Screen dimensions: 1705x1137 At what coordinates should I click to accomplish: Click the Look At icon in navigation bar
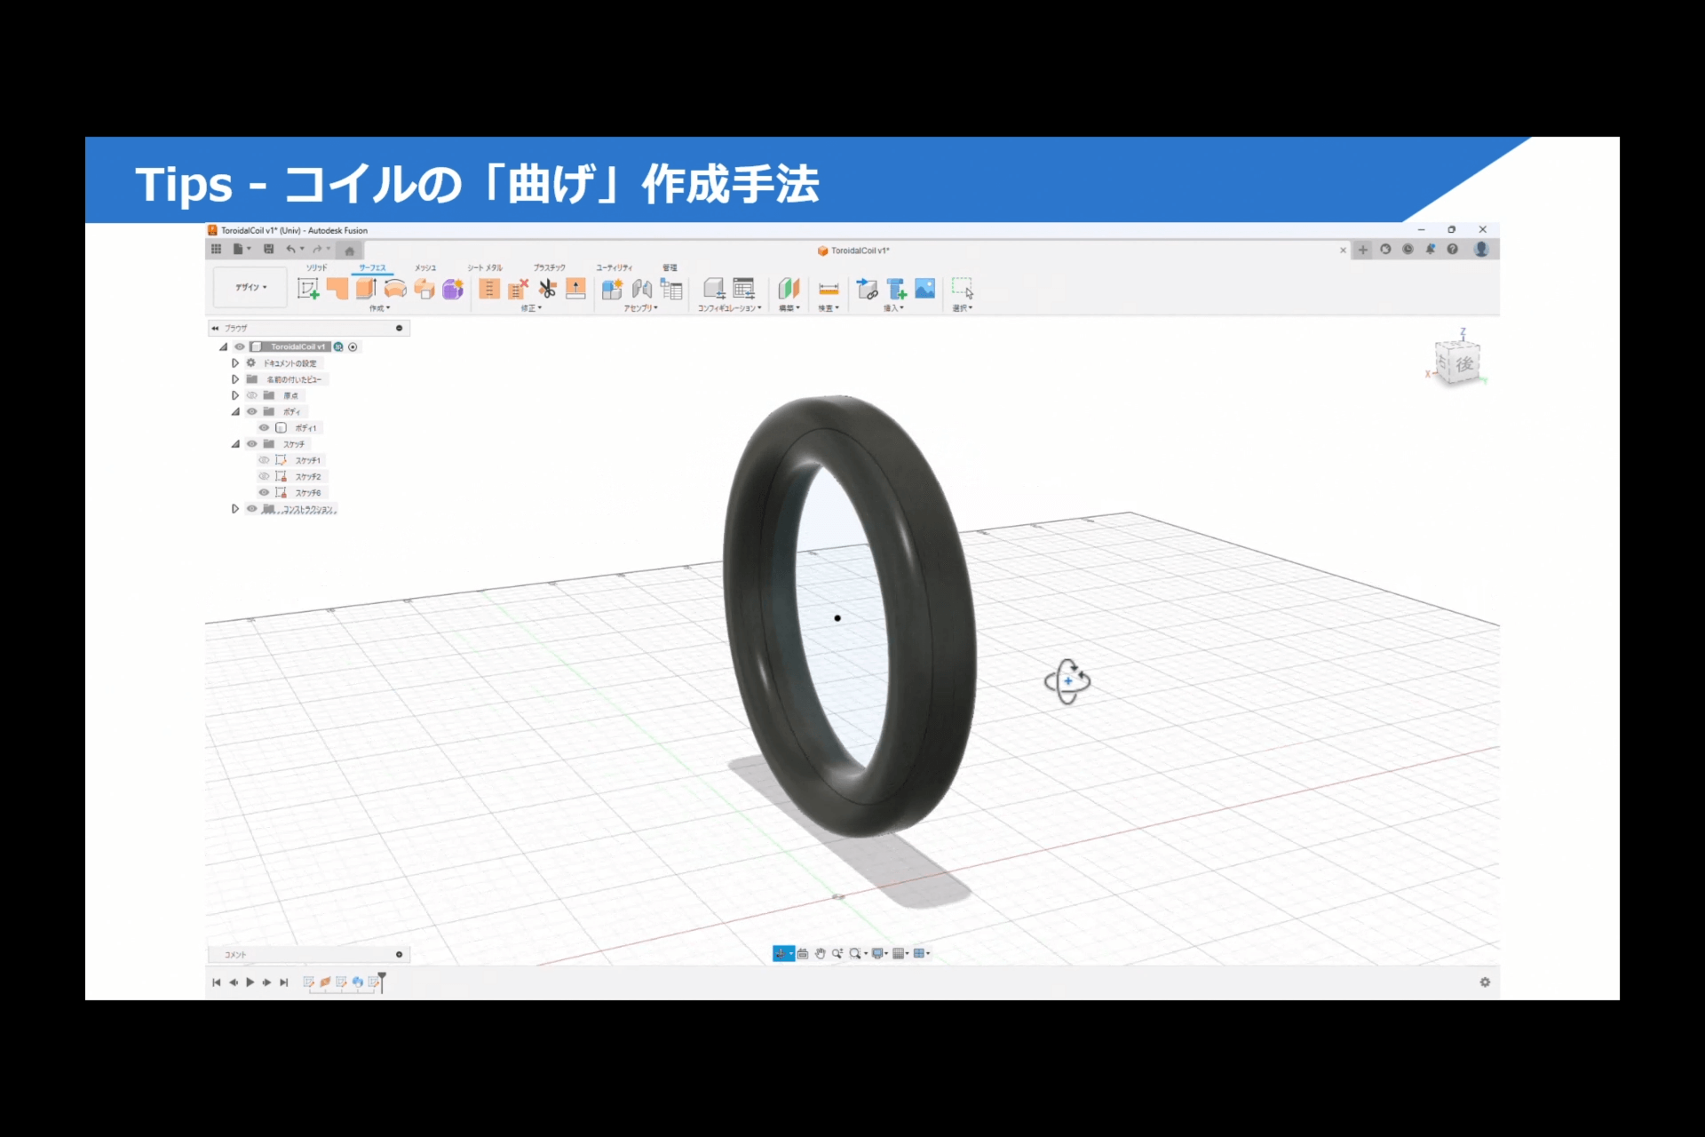point(802,953)
